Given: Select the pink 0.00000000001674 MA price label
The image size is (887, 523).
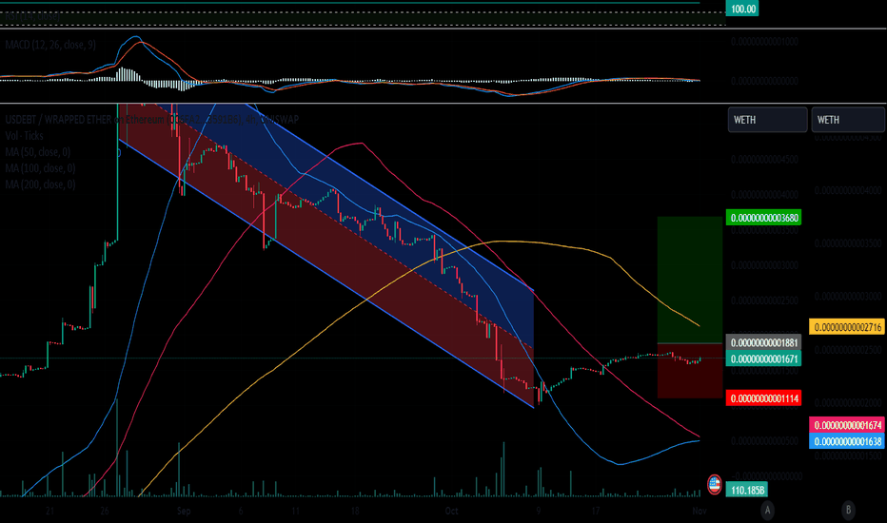Looking at the screenshot, I should click(847, 425).
